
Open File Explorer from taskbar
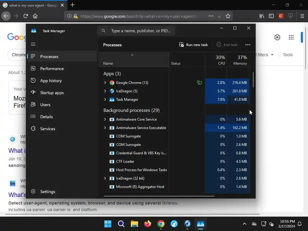(134, 224)
